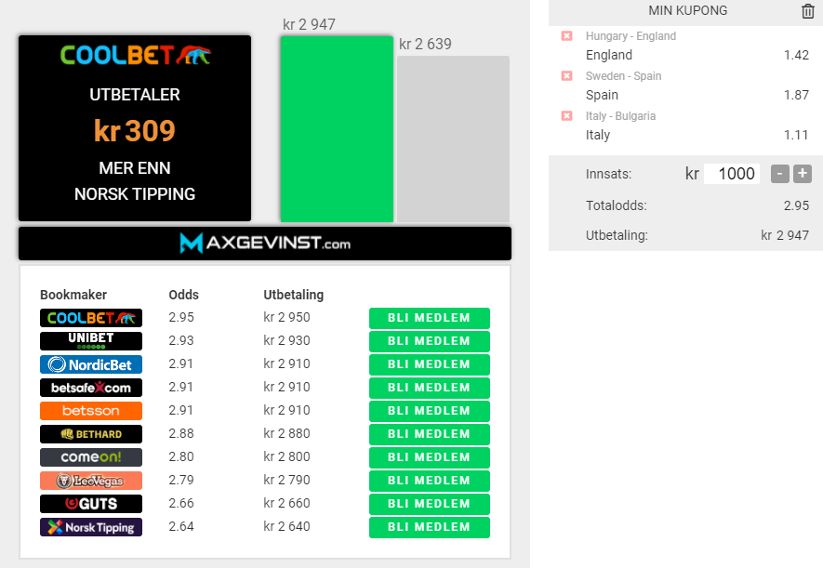Click the Totalodds value 2.95

(796, 205)
